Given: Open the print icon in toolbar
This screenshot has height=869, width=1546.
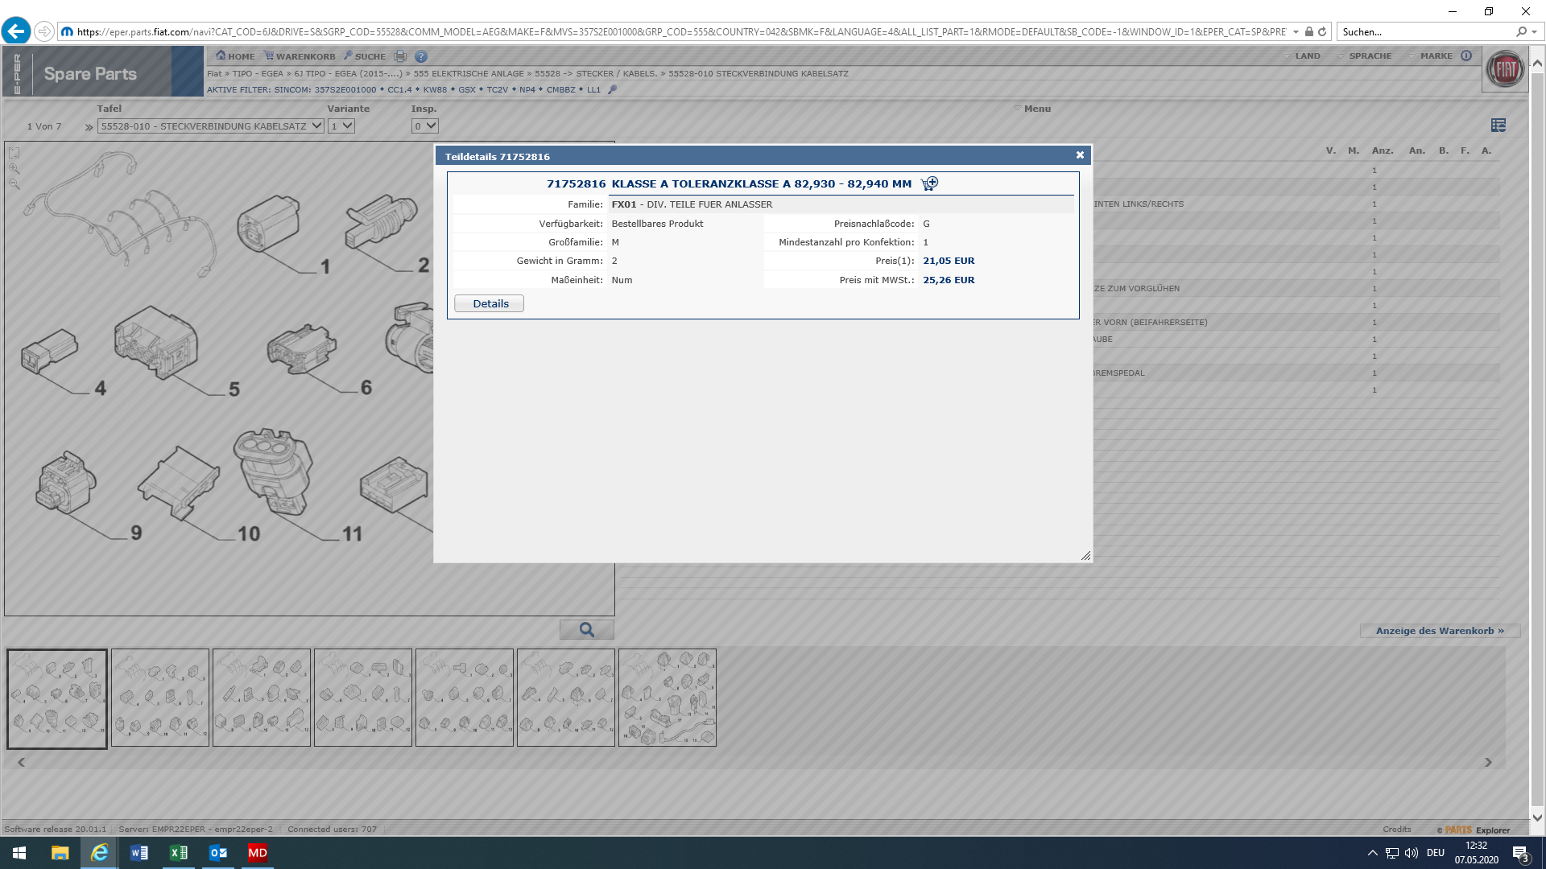Looking at the screenshot, I should [400, 56].
